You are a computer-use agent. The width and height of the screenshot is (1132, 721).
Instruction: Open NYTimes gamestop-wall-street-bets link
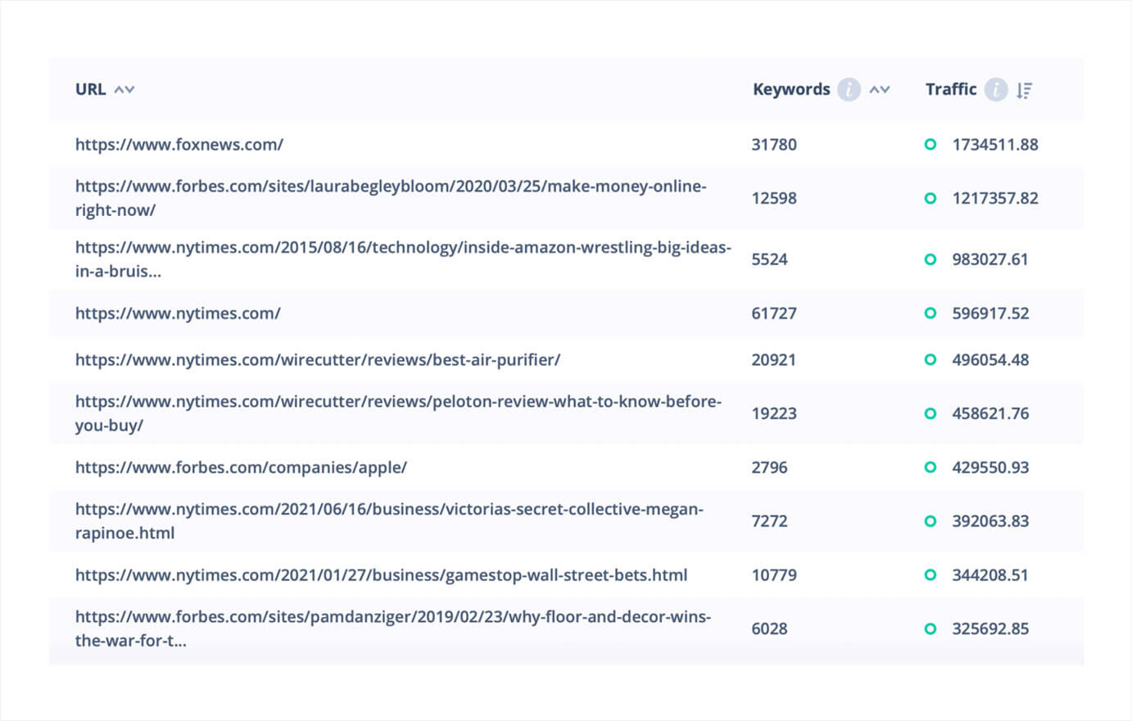point(381,575)
